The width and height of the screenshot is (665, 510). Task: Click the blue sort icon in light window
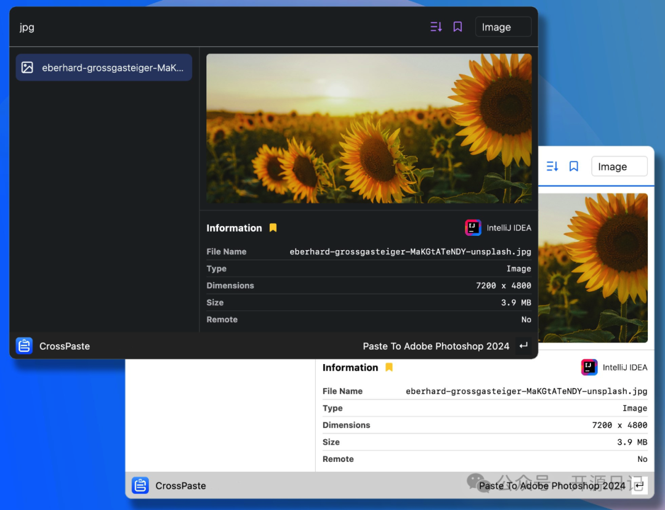[552, 166]
